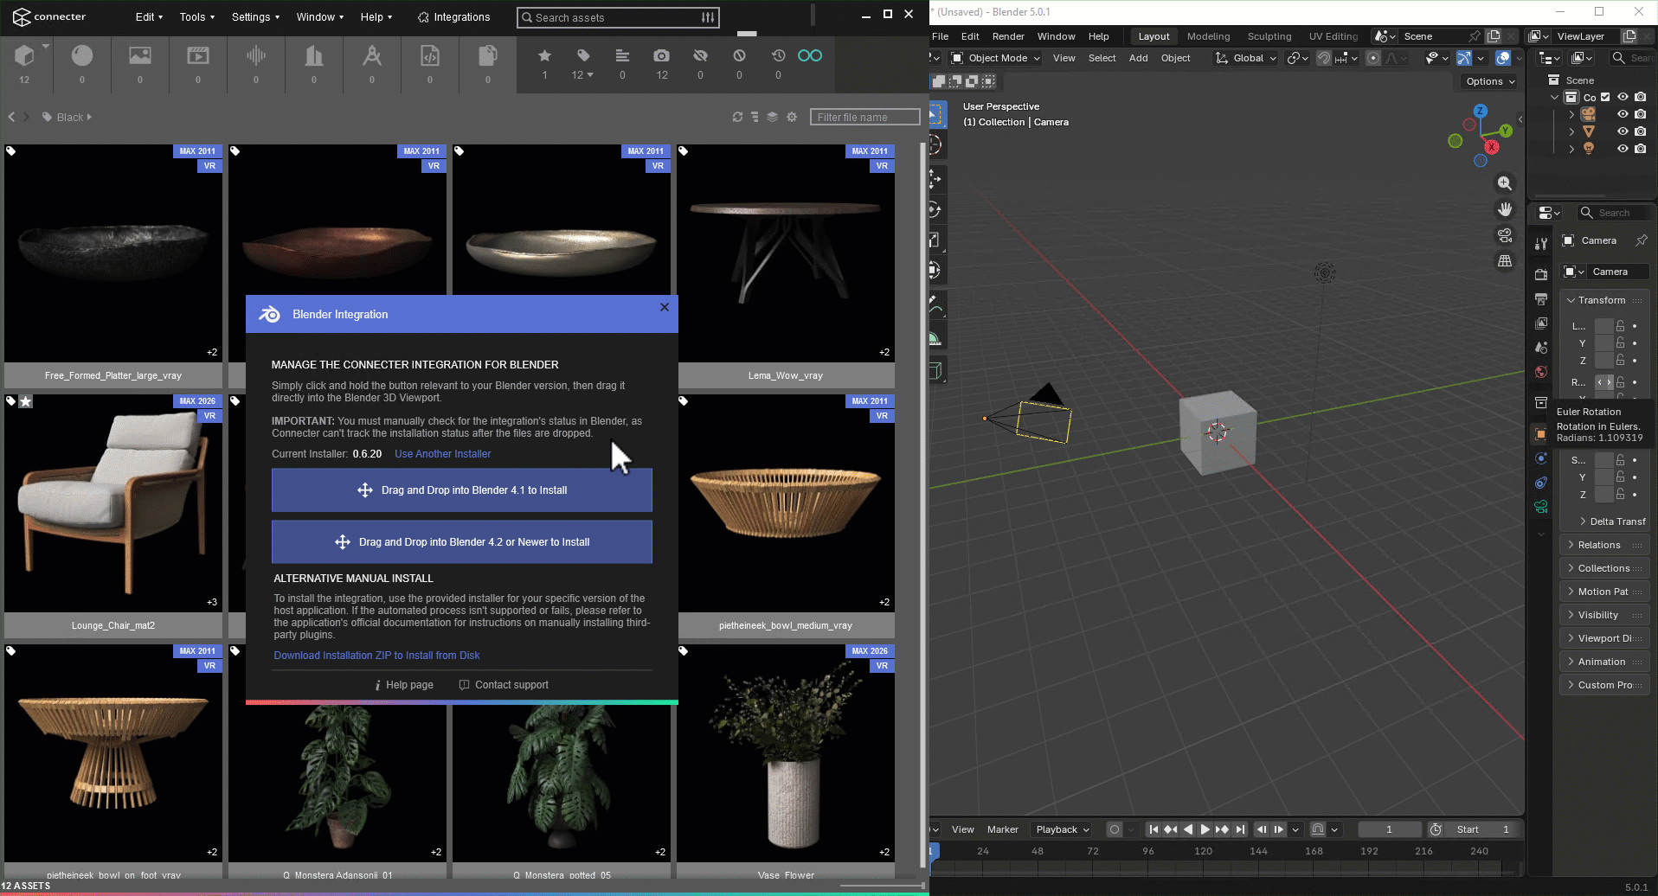Toggle the Collection exclude checkbox in outliner
This screenshot has width=1658, height=896.
[1605, 97]
